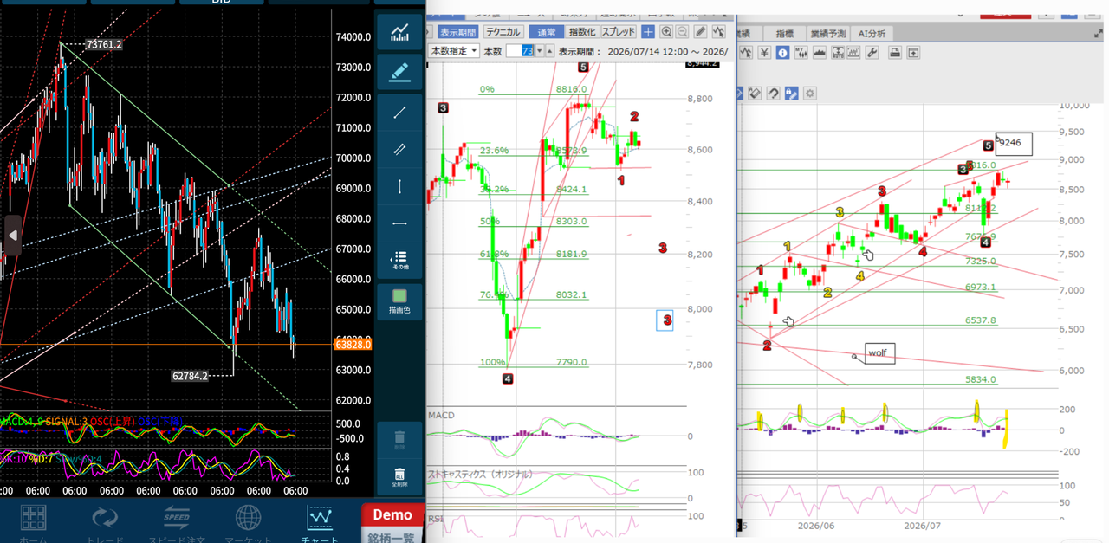Toggle the blue info icon

click(x=782, y=53)
